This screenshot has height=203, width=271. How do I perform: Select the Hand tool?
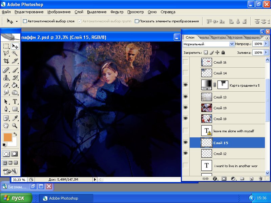pyautogui.click(x=6, y=126)
